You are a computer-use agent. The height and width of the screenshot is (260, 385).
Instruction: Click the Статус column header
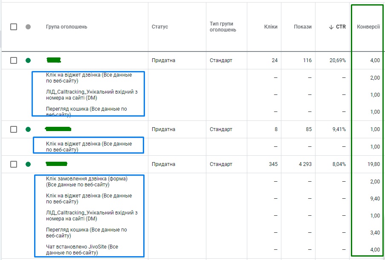[160, 27]
